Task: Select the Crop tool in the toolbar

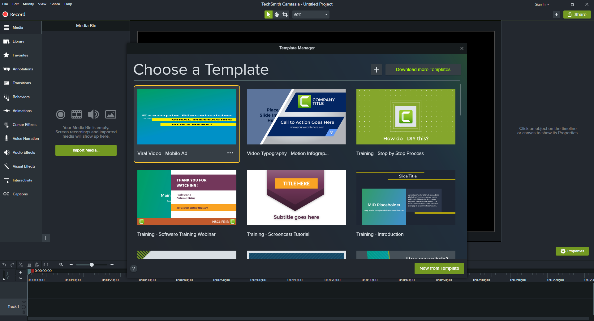Action: click(x=285, y=14)
